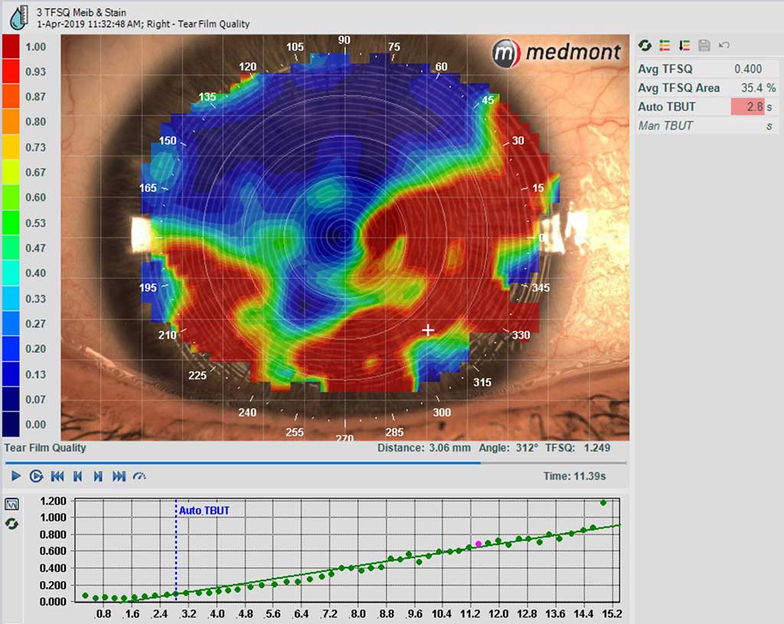The width and height of the screenshot is (784, 624).
Task: Click the floppy disk save icon
Action: (x=704, y=46)
